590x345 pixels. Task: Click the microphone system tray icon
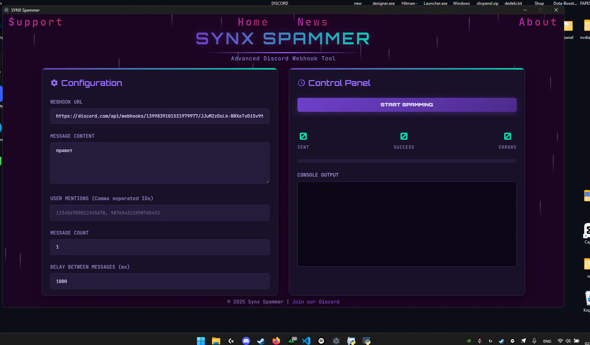(x=534, y=341)
